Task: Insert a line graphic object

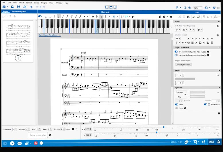Action: click(196, 42)
